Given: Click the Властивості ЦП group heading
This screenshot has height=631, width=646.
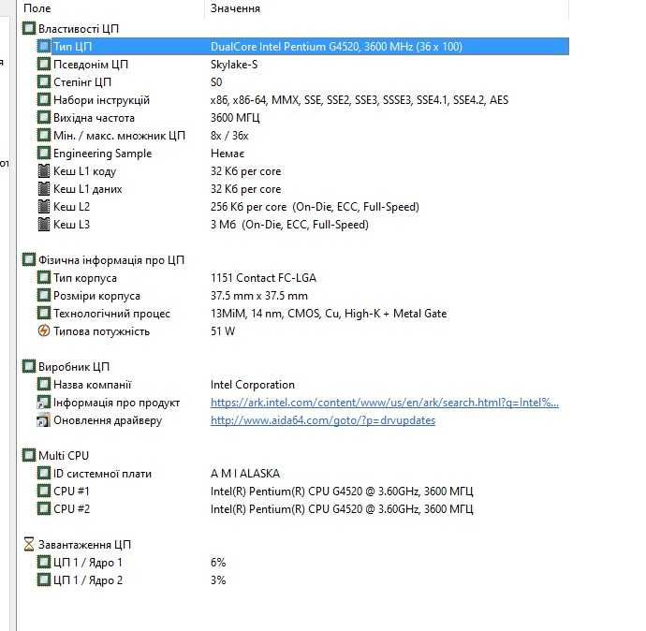Looking at the screenshot, I should 79,28.
